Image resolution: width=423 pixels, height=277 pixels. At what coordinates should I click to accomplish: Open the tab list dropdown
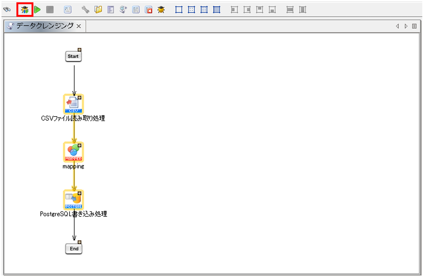click(414, 26)
